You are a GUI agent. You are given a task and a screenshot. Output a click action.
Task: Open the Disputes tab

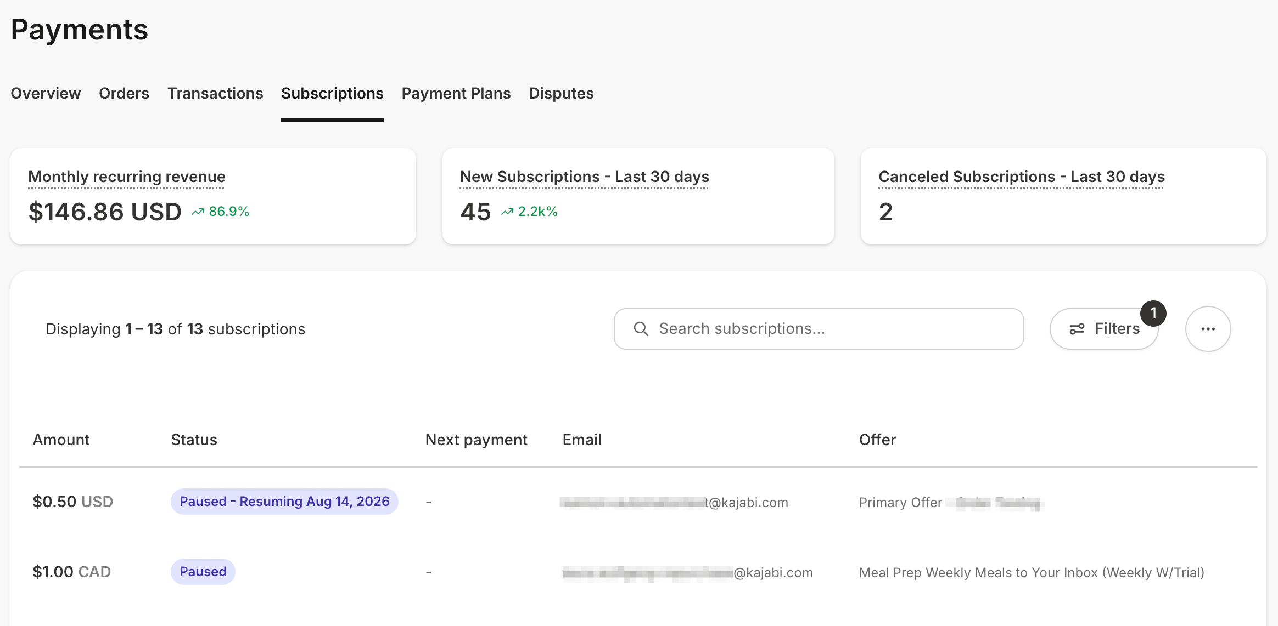561,94
